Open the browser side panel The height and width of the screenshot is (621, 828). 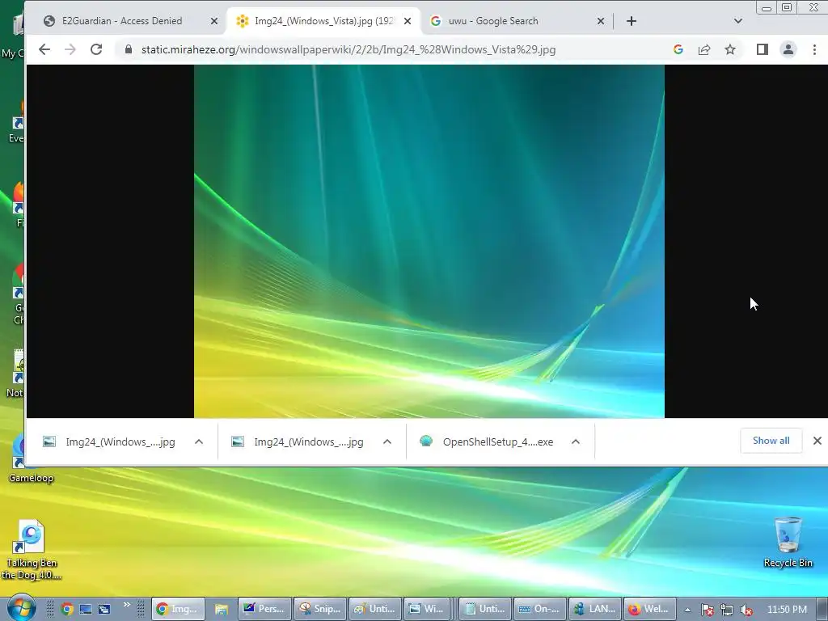[762, 49]
